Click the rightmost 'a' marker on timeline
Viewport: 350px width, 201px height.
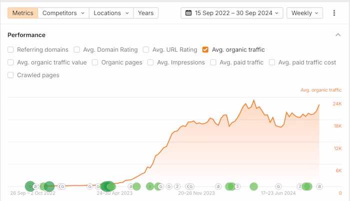319,187
